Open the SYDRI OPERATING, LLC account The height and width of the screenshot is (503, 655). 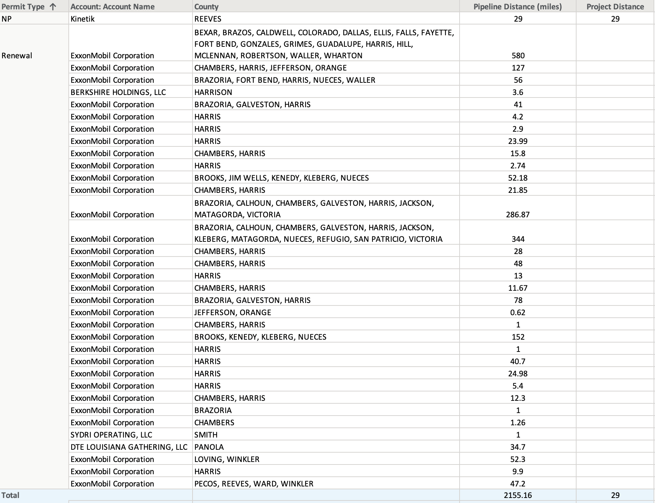point(111,435)
